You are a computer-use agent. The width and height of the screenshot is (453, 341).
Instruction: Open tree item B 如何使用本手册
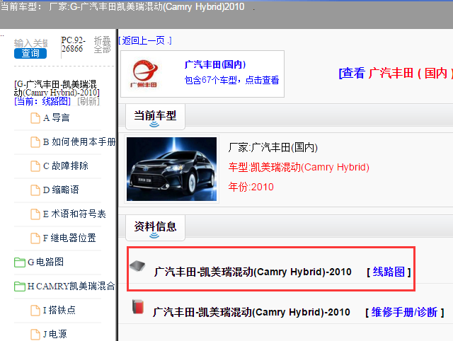point(79,141)
